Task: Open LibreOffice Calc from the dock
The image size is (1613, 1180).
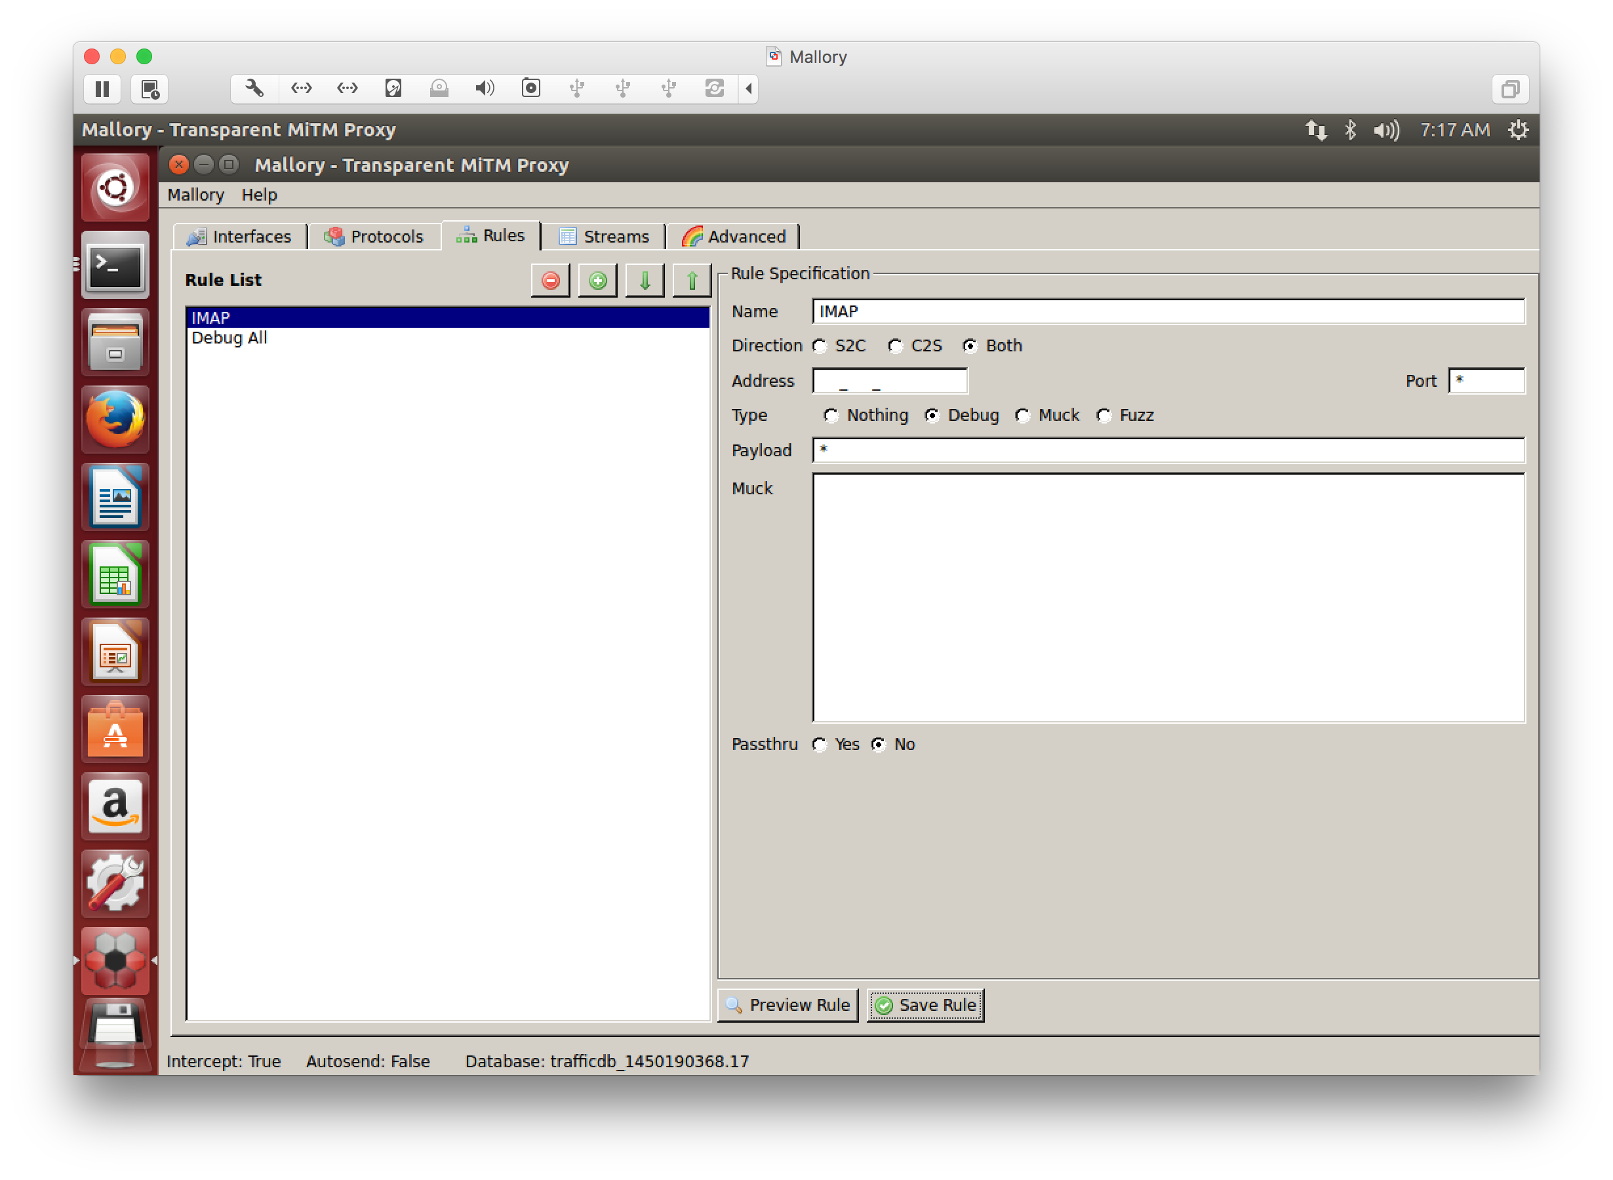Action: (115, 574)
